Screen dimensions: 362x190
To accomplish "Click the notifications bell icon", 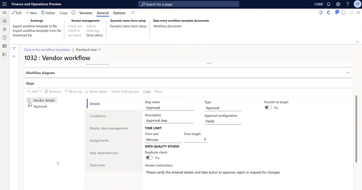I will coord(329,4).
